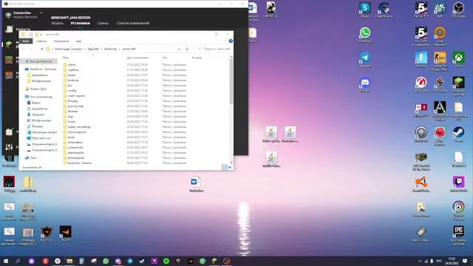The image size is (473, 266).
Task: Open the Skype desktop shortcut
Action: point(364,10)
